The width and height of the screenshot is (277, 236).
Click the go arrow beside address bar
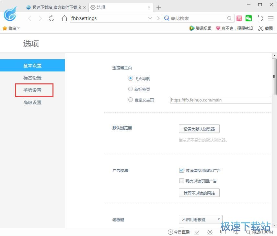tap(158, 18)
